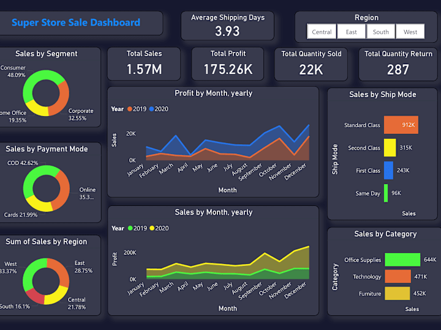
Task: Click the South 16.1% region label
Action: pos(15,306)
